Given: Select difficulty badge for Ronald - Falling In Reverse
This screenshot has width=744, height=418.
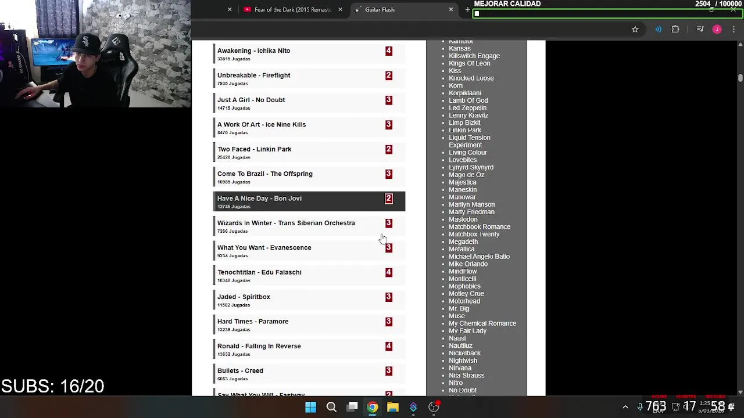Looking at the screenshot, I should 389,346.
